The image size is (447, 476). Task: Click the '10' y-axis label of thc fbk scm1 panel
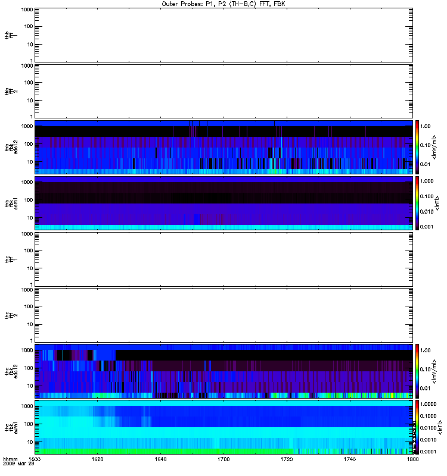click(30, 442)
